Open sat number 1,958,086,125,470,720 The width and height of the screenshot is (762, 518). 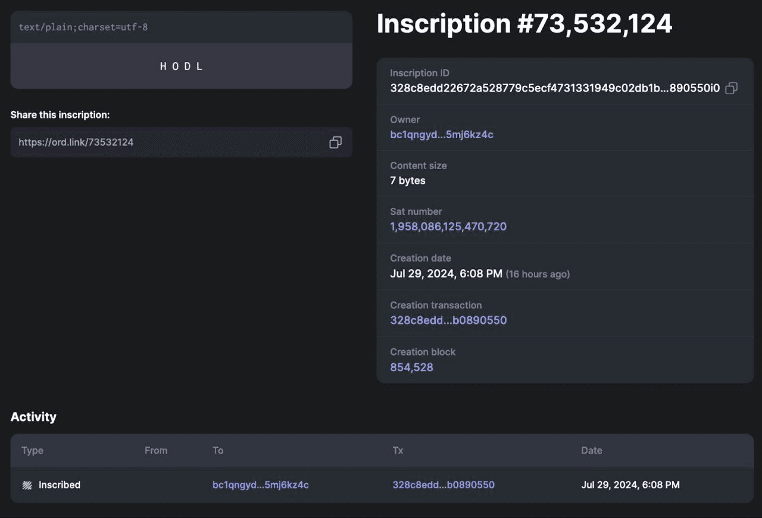click(448, 227)
